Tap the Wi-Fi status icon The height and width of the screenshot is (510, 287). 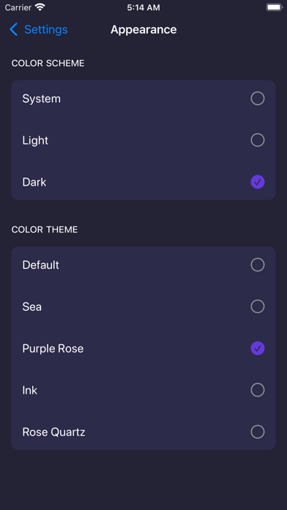pos(40,7)
